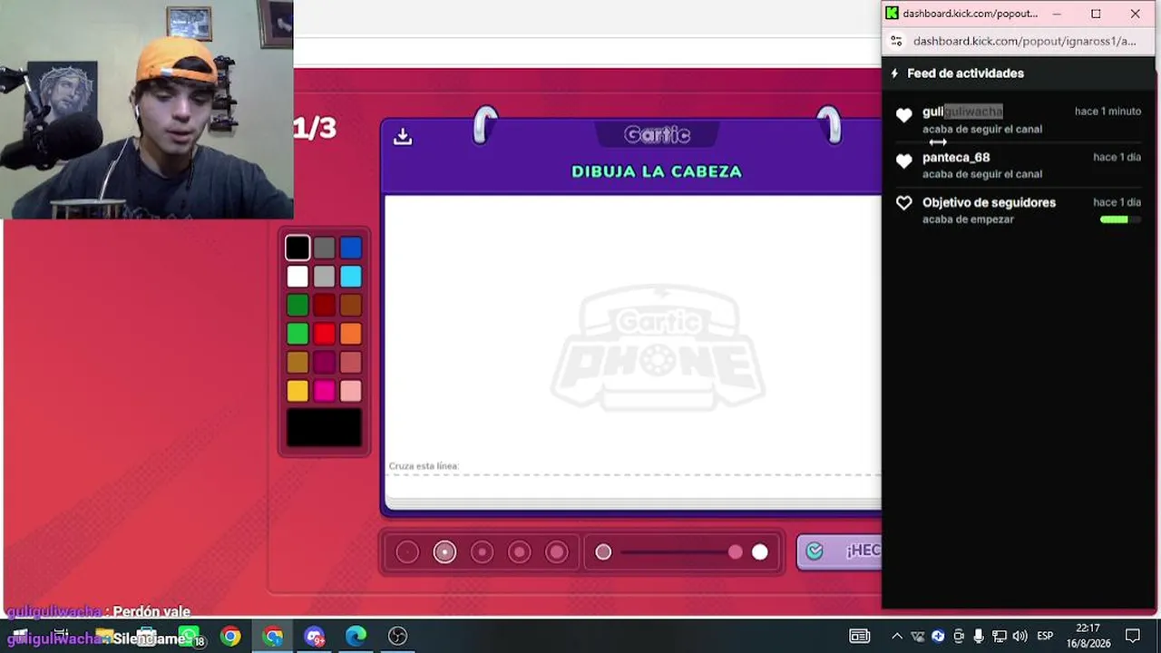Image resolution: width=1161 pixels, height=653 pixels.
Task: Click the heart icon beside Objetivo de seguidores
Action: coord(903,203)
